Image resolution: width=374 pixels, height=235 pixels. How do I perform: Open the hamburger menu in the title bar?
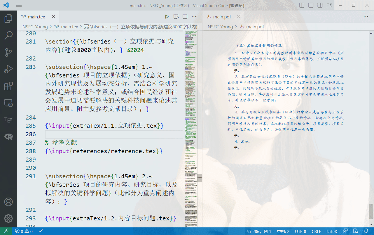pos(19,5)
